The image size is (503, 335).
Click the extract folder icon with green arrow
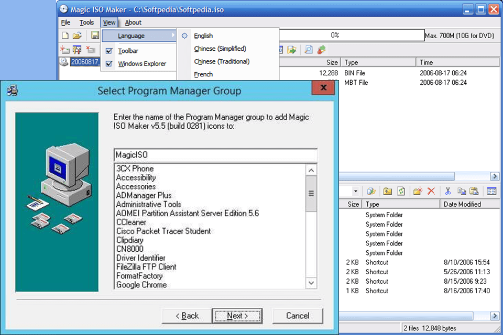coord(292,50)
